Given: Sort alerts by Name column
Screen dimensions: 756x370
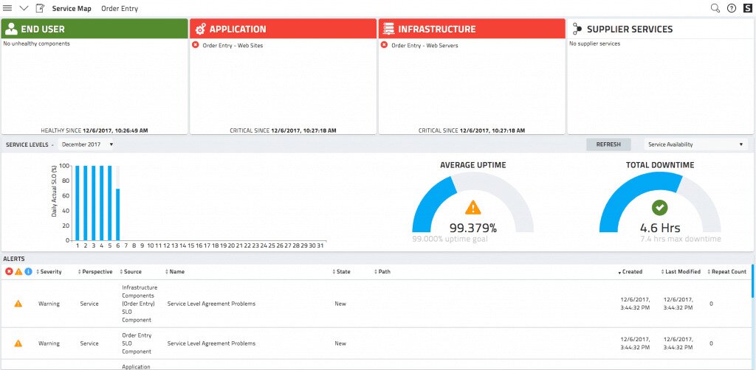Looking at the screenshot, I should (175, 272).
